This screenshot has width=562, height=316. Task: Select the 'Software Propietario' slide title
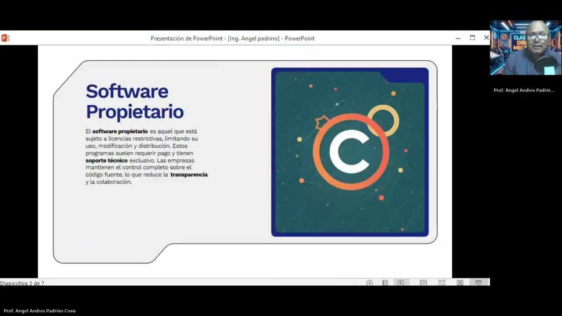[134, 101]
